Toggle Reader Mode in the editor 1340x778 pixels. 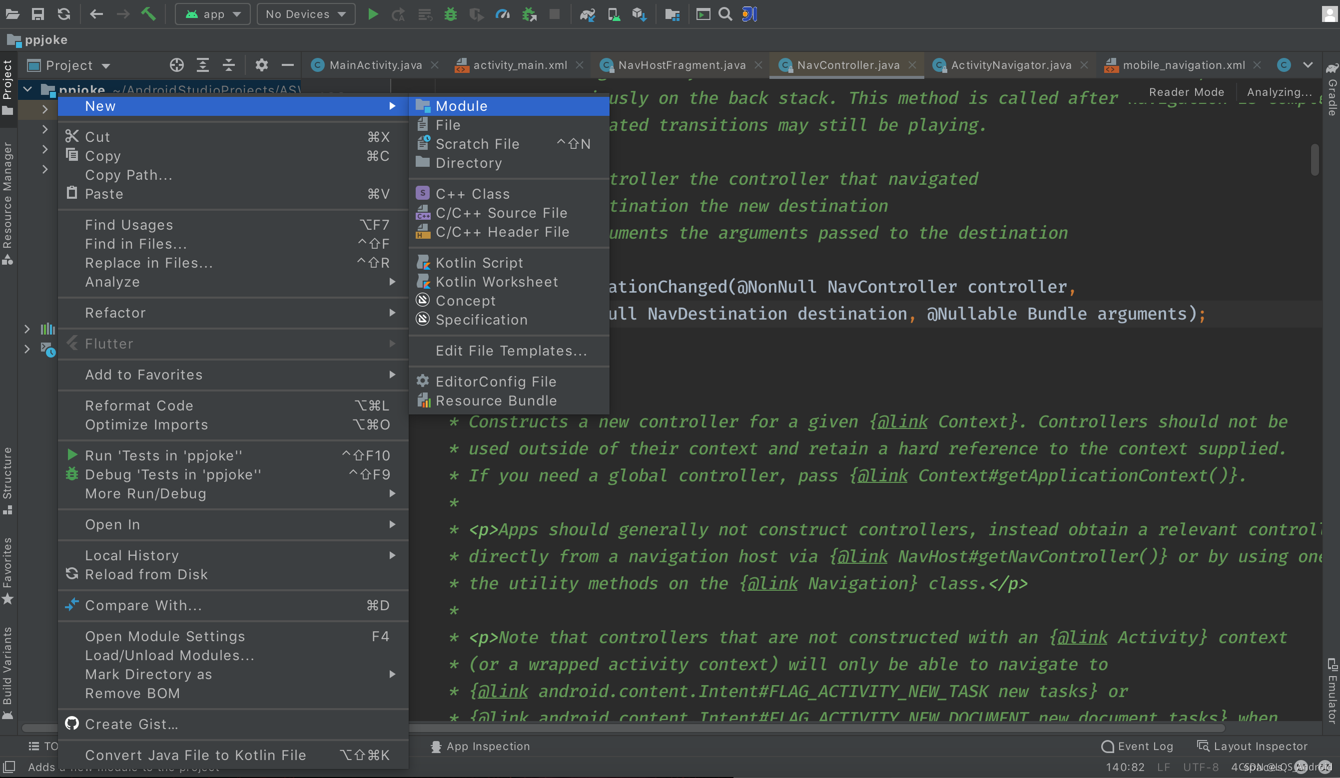tap(1186, 92)
